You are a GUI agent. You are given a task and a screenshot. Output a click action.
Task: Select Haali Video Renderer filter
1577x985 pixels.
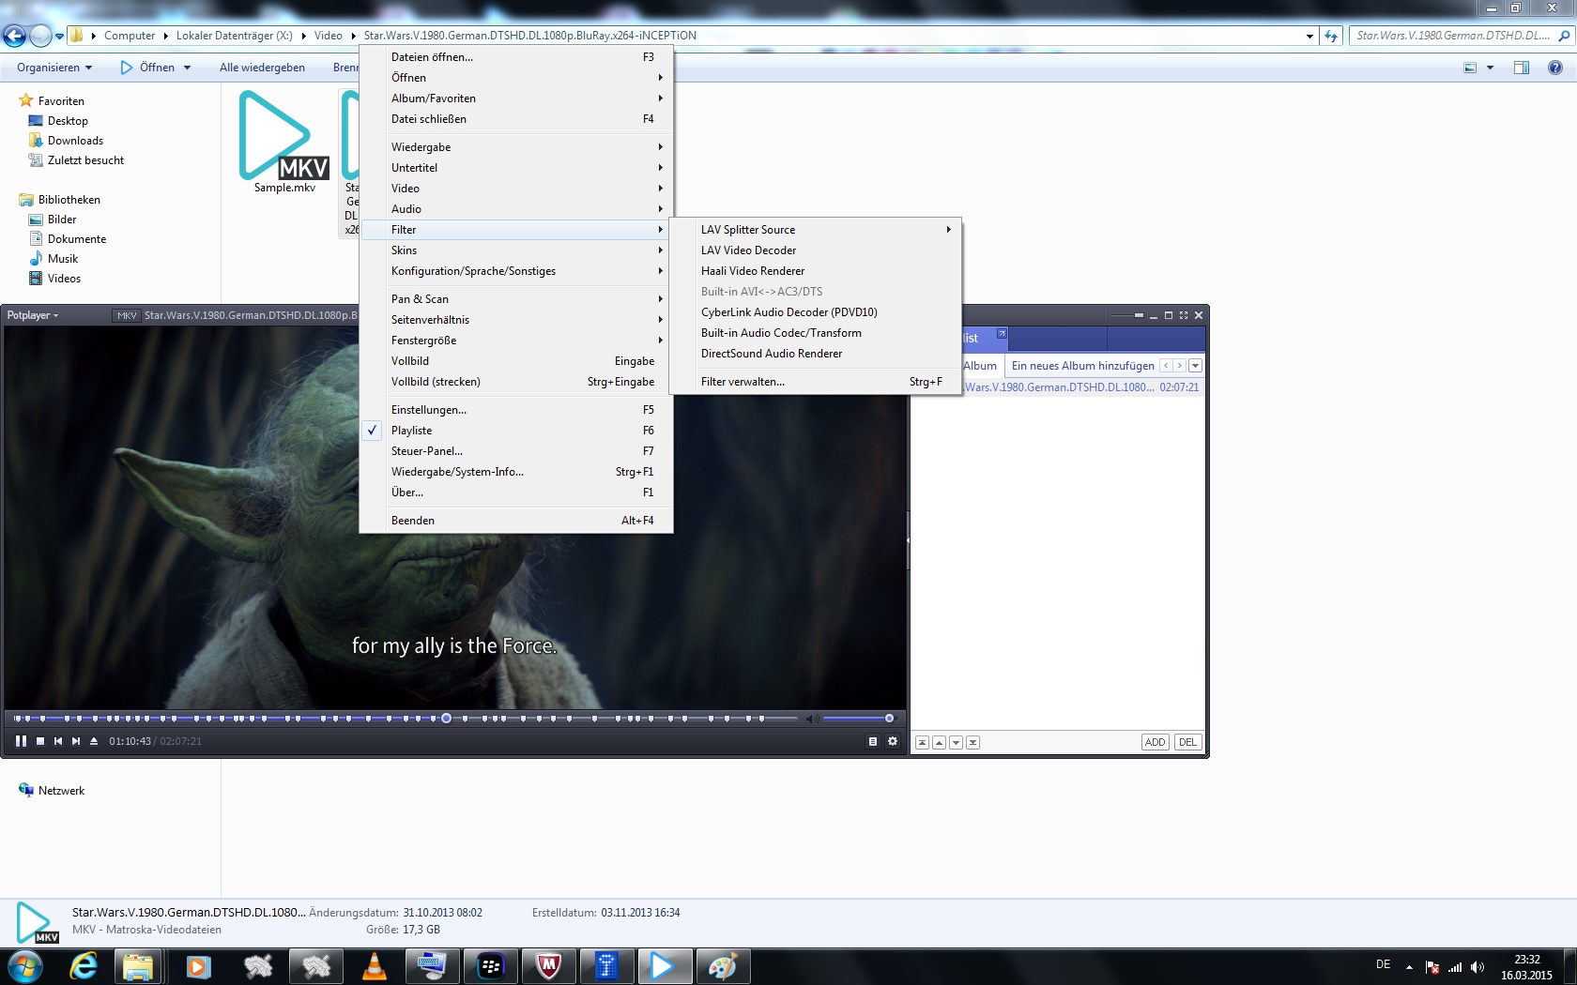(x=816, y=271)
